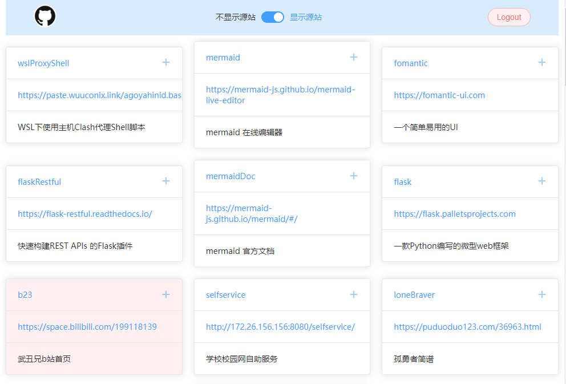Open the mermaidDoc title link
Screen dimensions: 566x384
pos(231,176)
